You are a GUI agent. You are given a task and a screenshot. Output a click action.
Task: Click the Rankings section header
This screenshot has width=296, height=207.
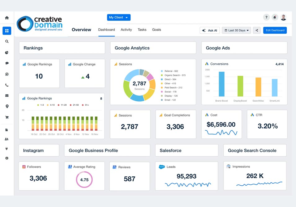[62, 48]
